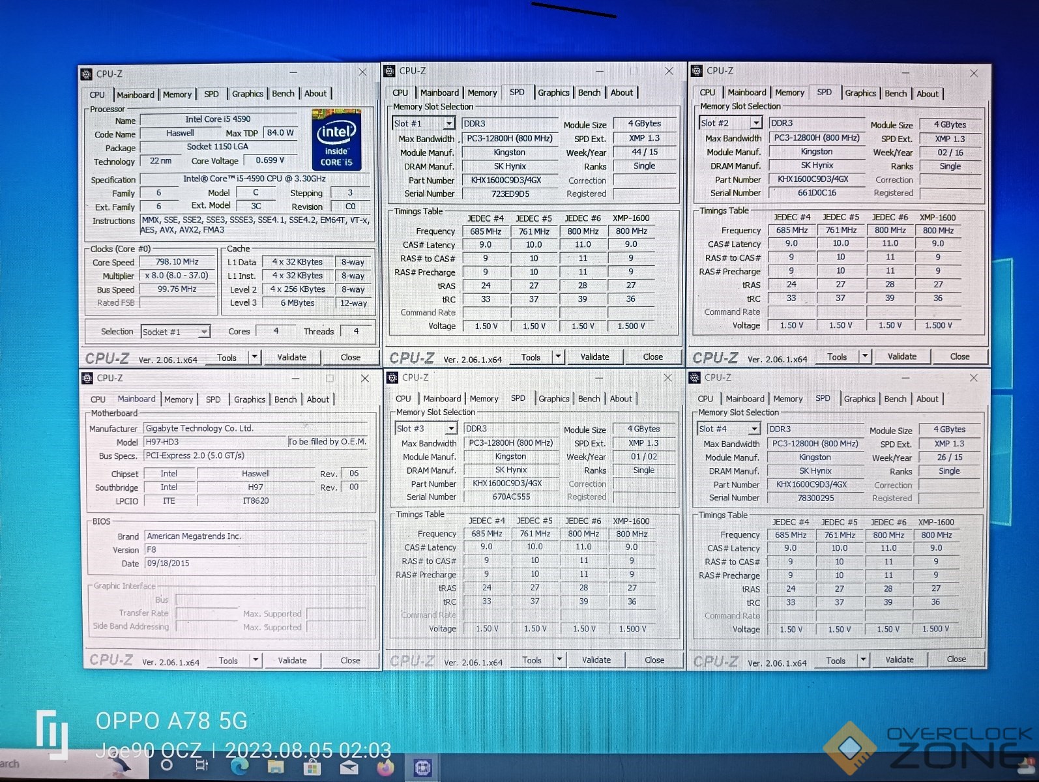Open Graphics tab in Intel Core i5 window
This screenshot has height=782, width=1039.
tap(248, 94)
